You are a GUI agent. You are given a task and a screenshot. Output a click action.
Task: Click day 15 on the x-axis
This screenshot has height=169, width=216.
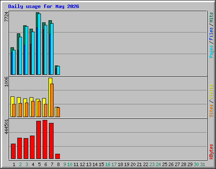click(x=101, y=164)
